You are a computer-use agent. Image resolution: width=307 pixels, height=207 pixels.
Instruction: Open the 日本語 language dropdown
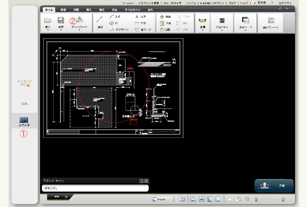click(272, 3)
